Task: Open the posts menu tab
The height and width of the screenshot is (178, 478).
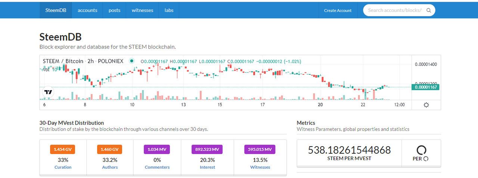Action: [x=114, y=10]
